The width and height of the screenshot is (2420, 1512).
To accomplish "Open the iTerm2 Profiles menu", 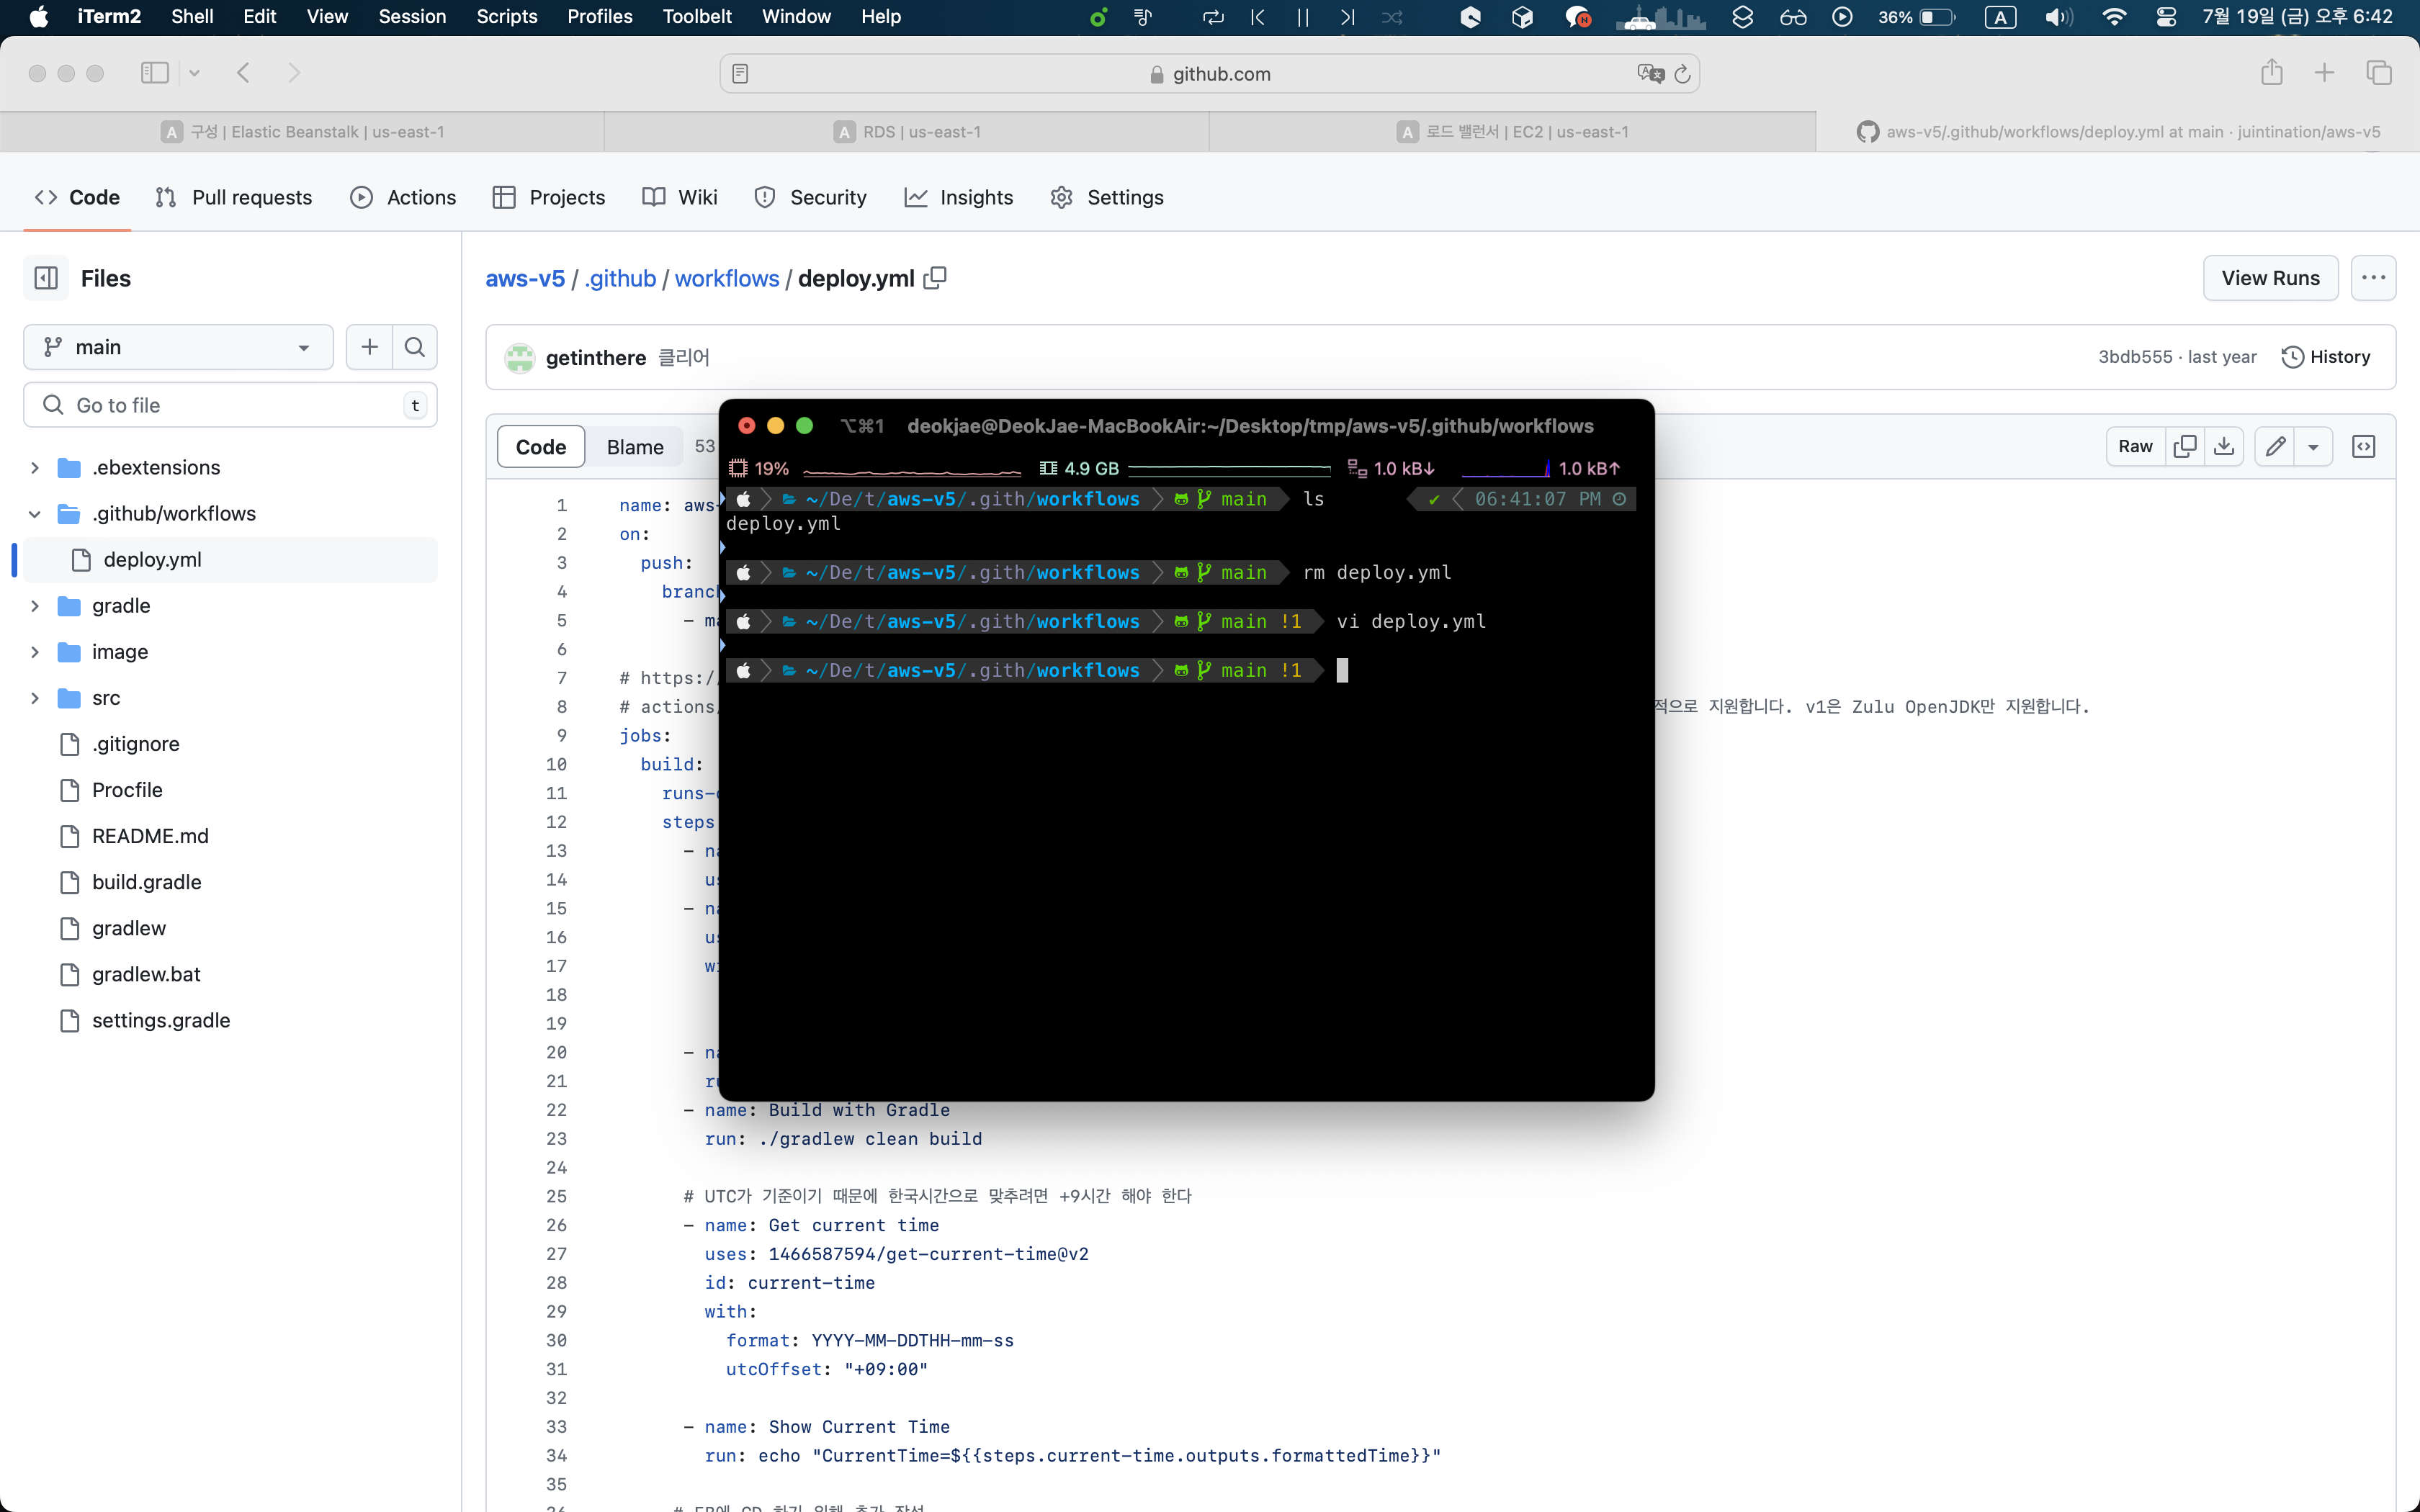I will click(599, 17).
